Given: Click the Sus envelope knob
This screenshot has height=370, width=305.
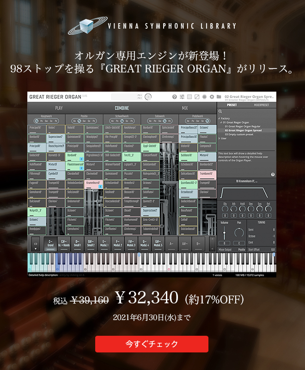Looking at the screenshot, I should 260,209.
